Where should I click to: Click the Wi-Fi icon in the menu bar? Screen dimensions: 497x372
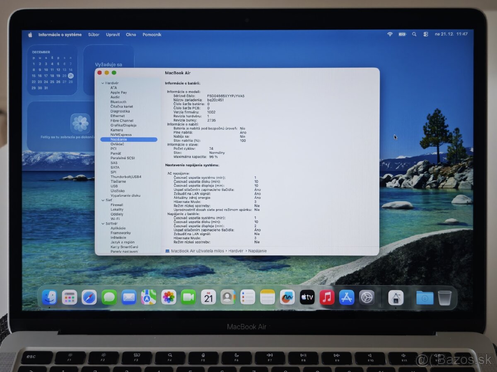tap(389, 34)
